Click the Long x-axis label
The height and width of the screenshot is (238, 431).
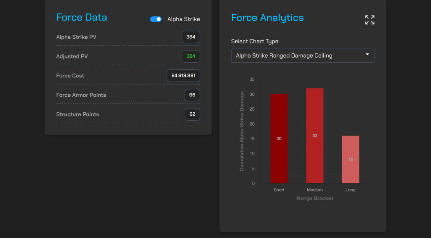pyautogui.click(x=351, y=190)
